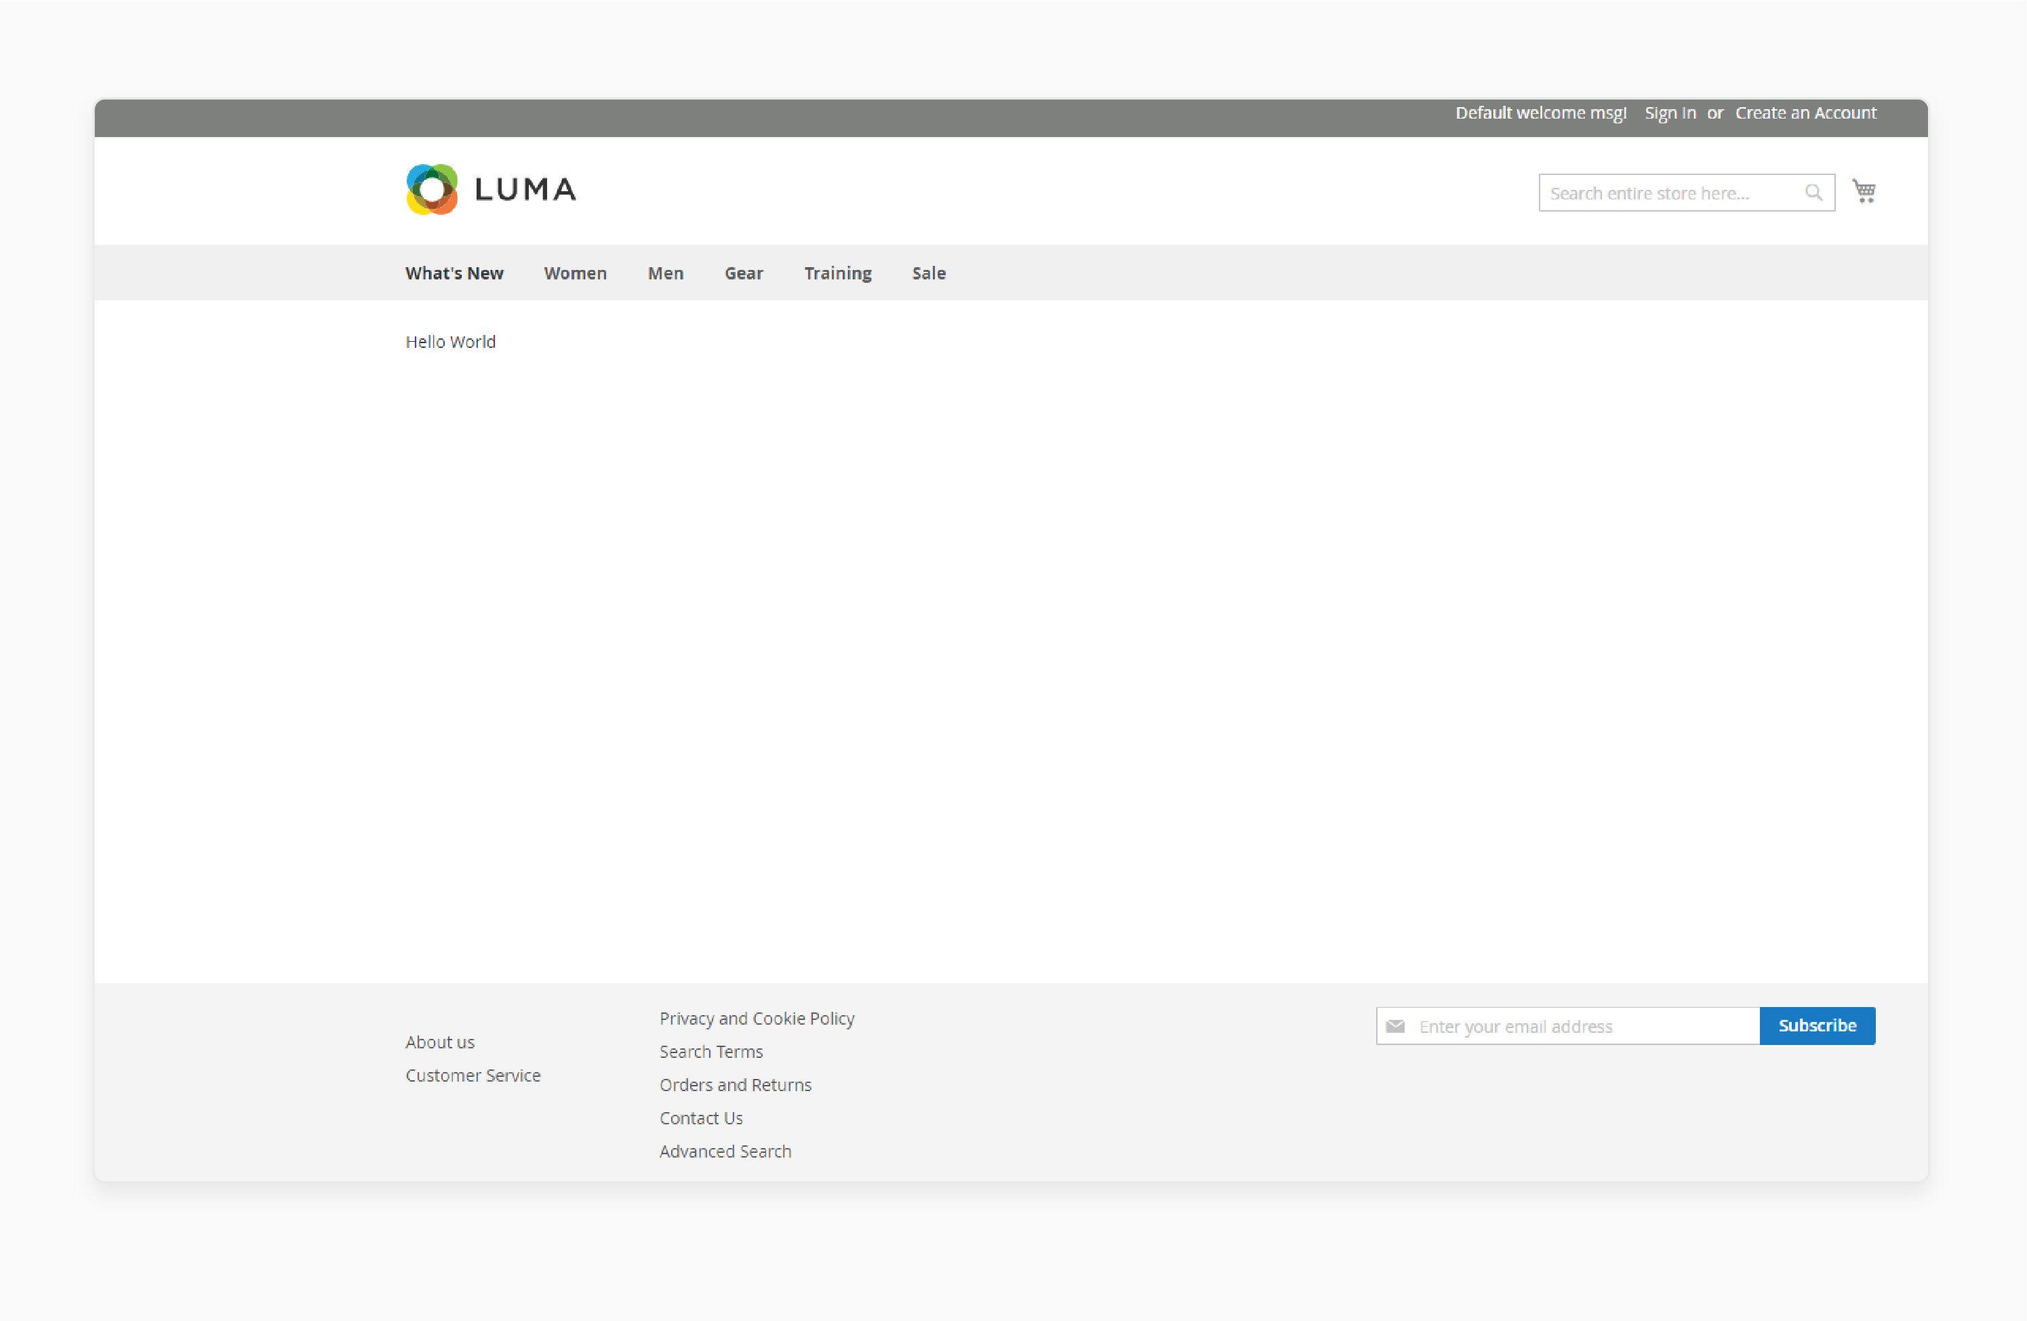The image size is (2027, 1321).
Task: Click the email input icon in newsletter
Action: pyautogui.click(x=1394, y=1025)
